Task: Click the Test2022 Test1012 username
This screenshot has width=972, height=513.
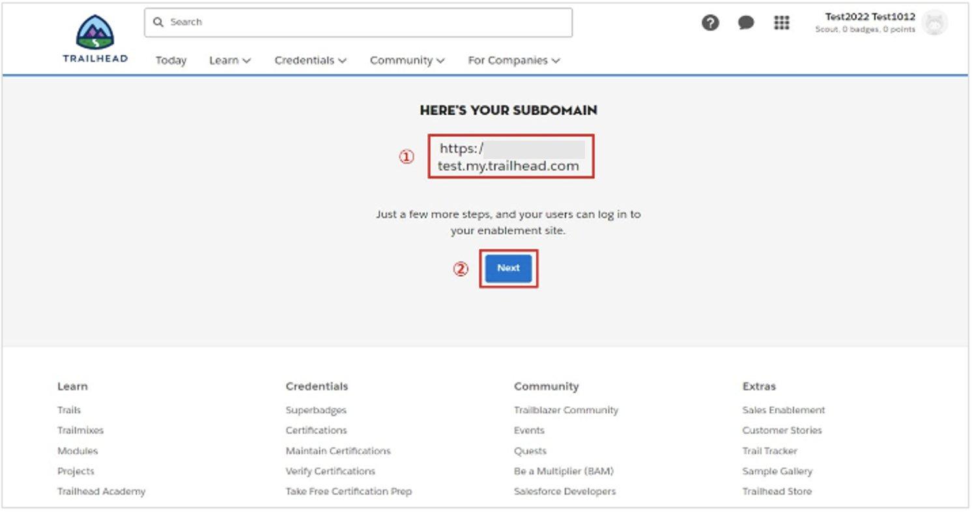Action: tap(870, 17)
